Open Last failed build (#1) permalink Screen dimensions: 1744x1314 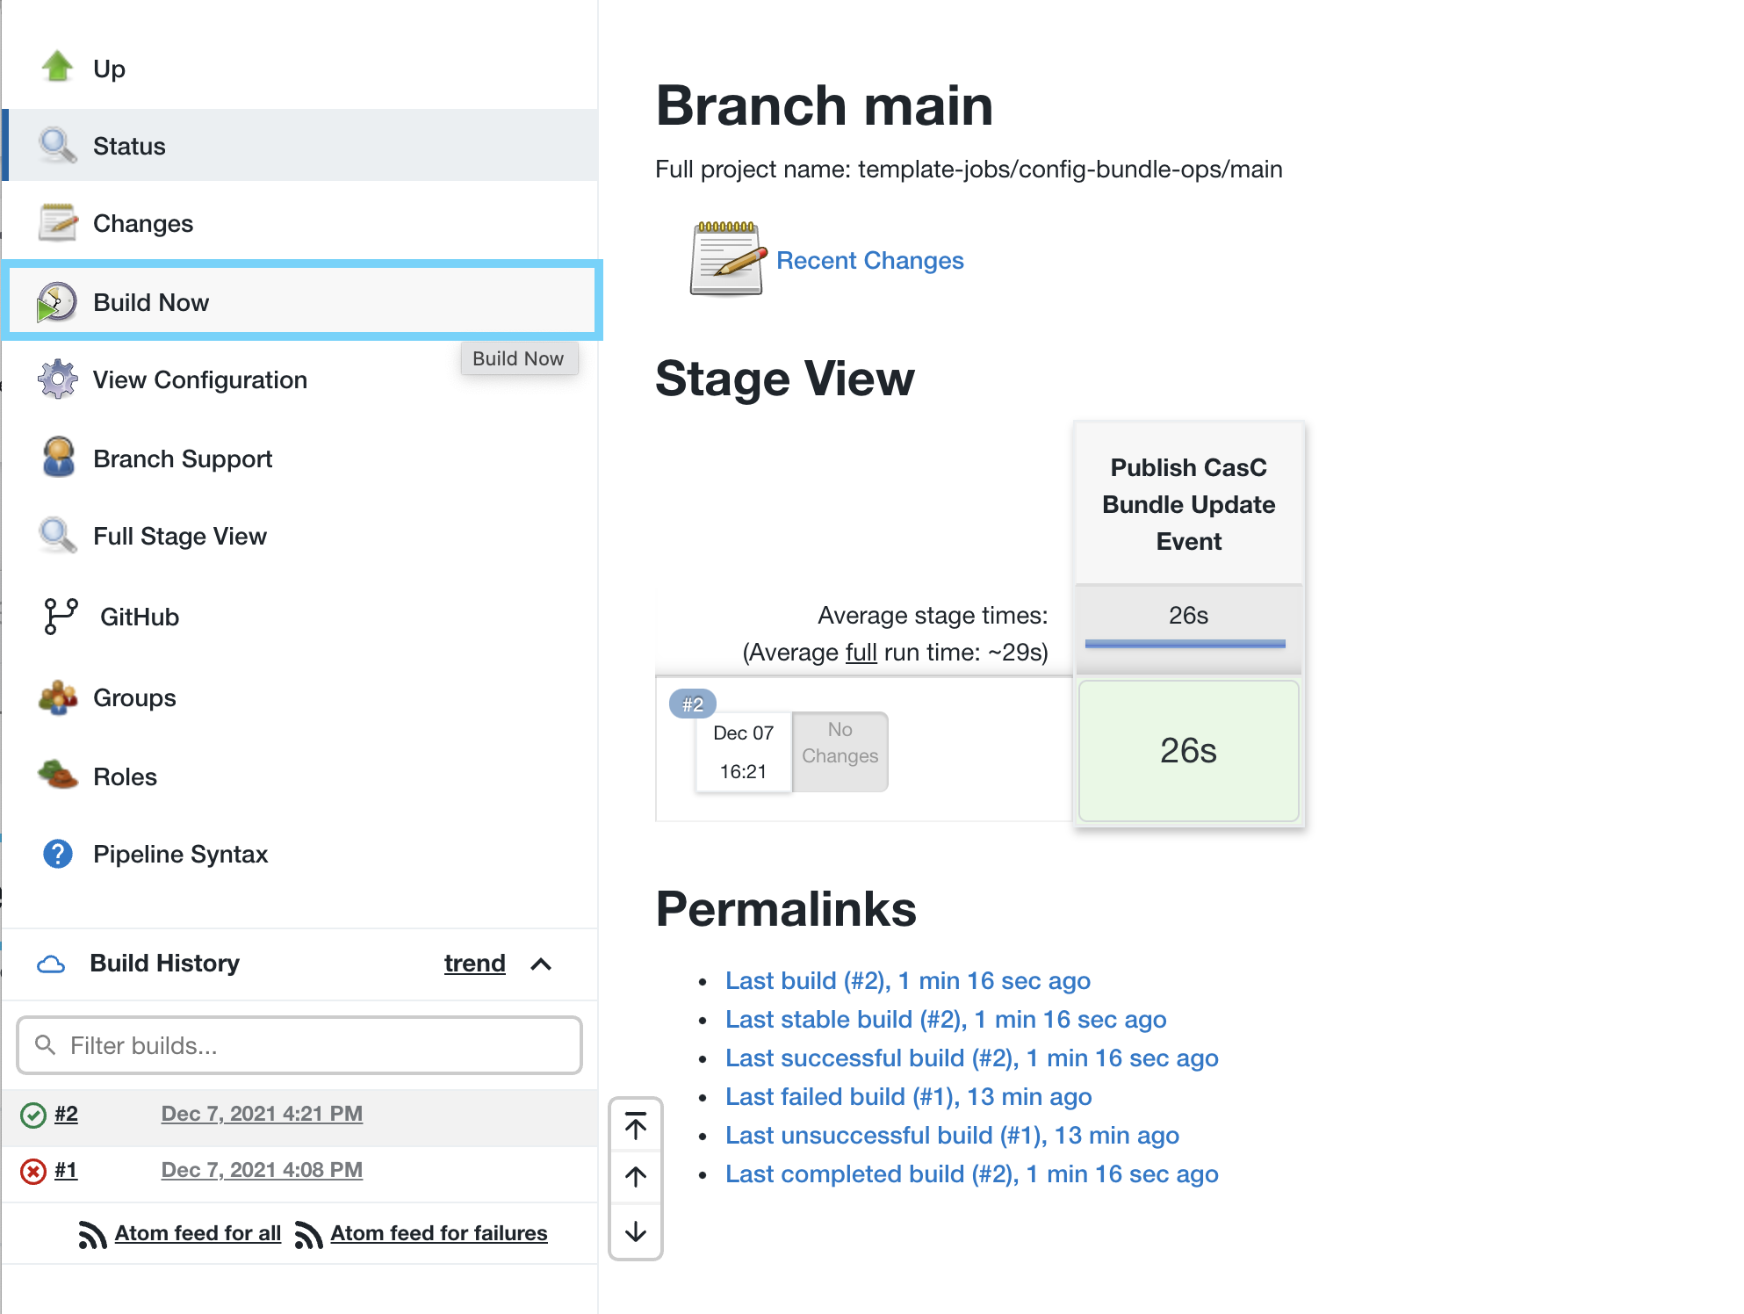point(908,1097)
